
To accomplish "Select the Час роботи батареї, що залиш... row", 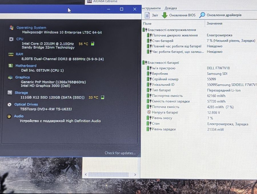I will (x=178, y=52).
